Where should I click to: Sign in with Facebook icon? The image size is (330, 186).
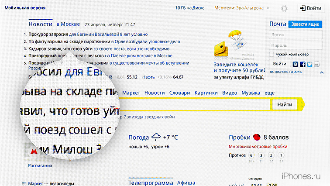302,64
